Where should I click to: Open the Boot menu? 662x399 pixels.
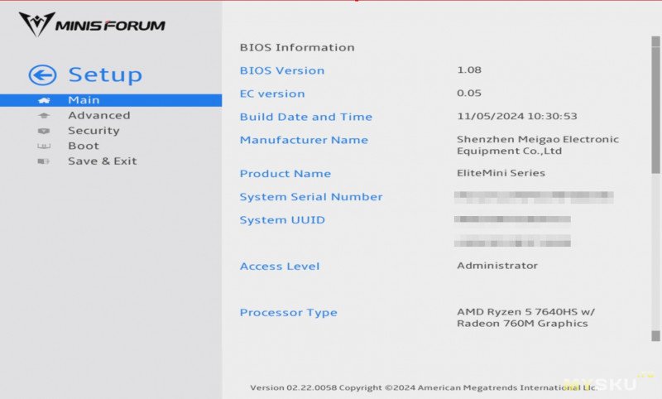(x=84, y=146)
